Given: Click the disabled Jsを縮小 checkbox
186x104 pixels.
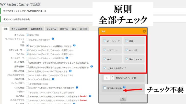Looking at the screenshot, I should coord(27,92).
